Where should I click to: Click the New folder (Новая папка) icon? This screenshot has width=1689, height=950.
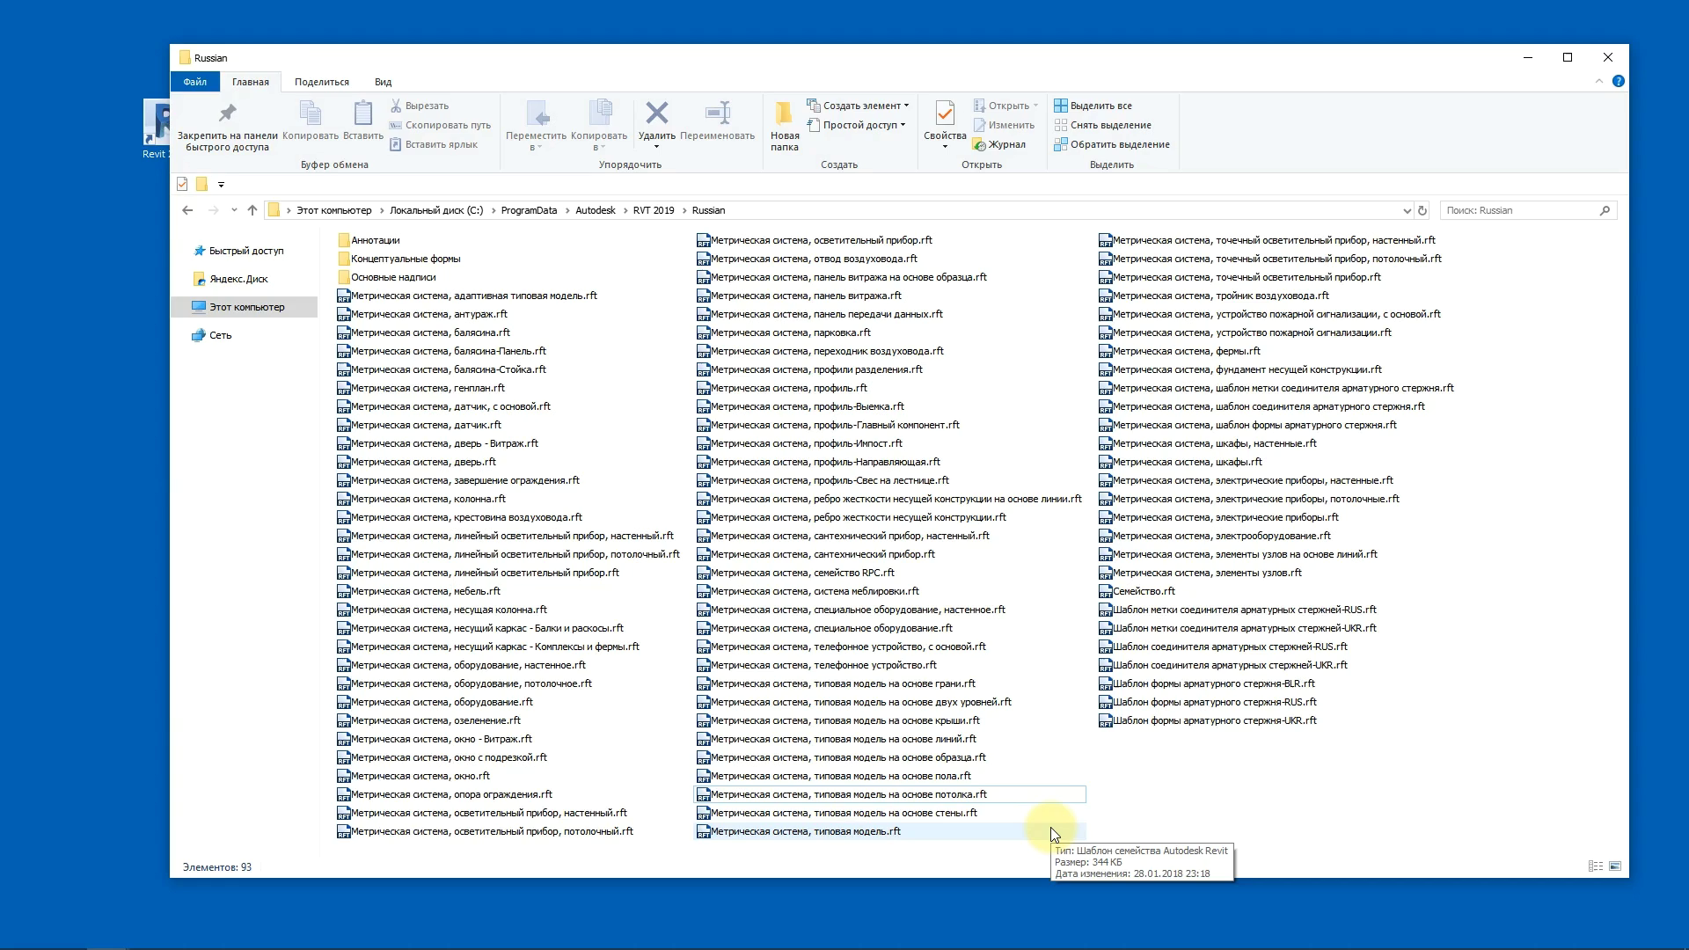point(784,114)
